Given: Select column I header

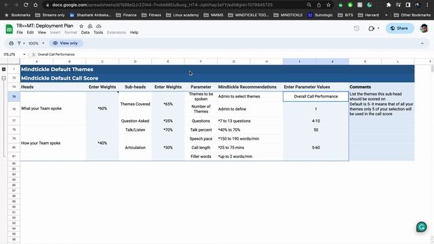Looking at the screenshot, I should [x=299, y=62].
